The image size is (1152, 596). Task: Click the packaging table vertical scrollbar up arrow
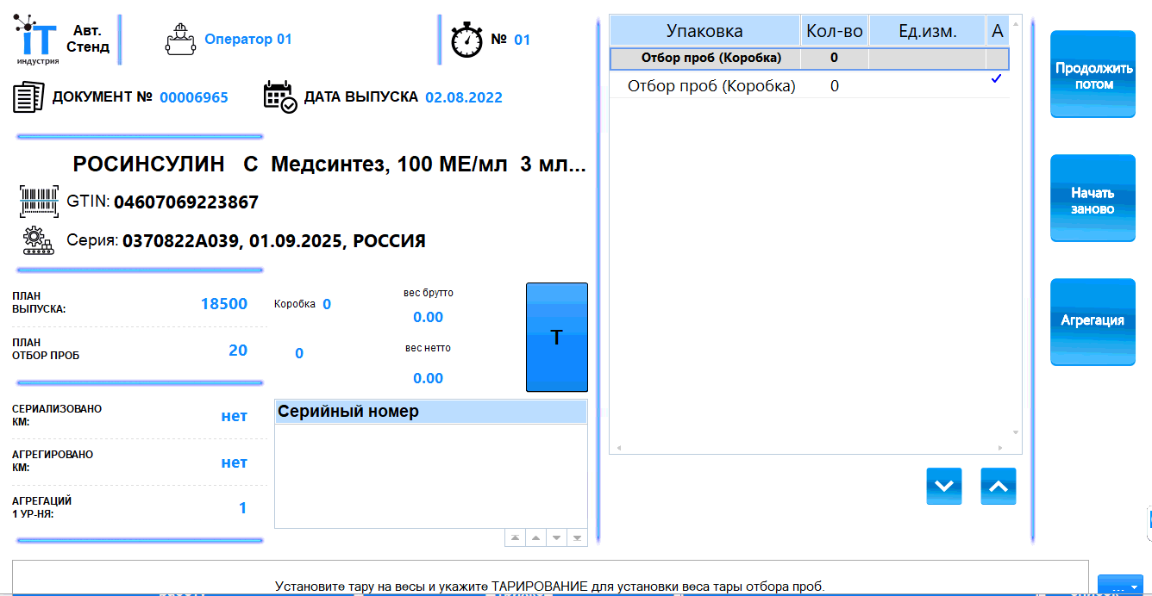(x=1016, y=24)
